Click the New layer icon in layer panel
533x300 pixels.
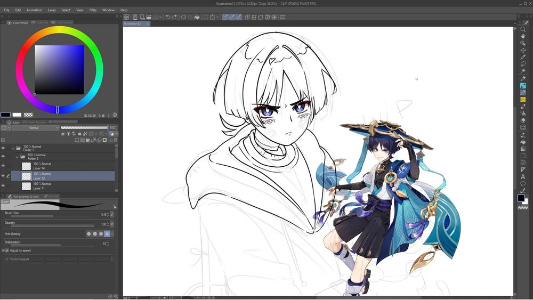[77, 140]
